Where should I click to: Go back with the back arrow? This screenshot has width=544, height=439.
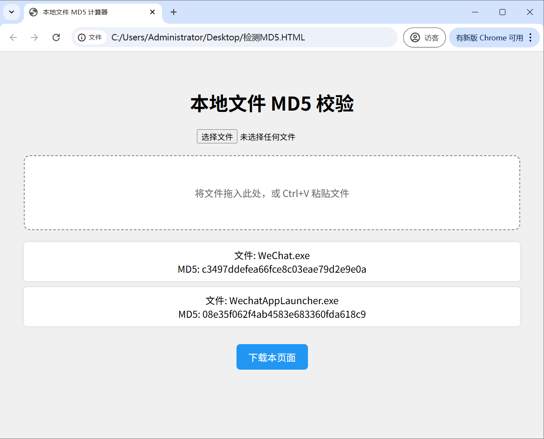click(14, 37)
